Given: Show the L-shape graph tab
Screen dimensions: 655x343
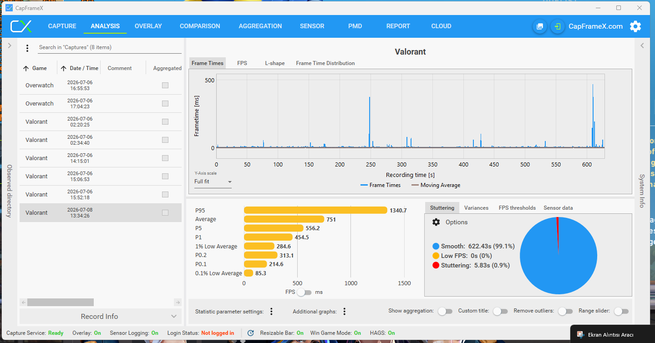Looking at the screenshot, I should tap(275, 63).
